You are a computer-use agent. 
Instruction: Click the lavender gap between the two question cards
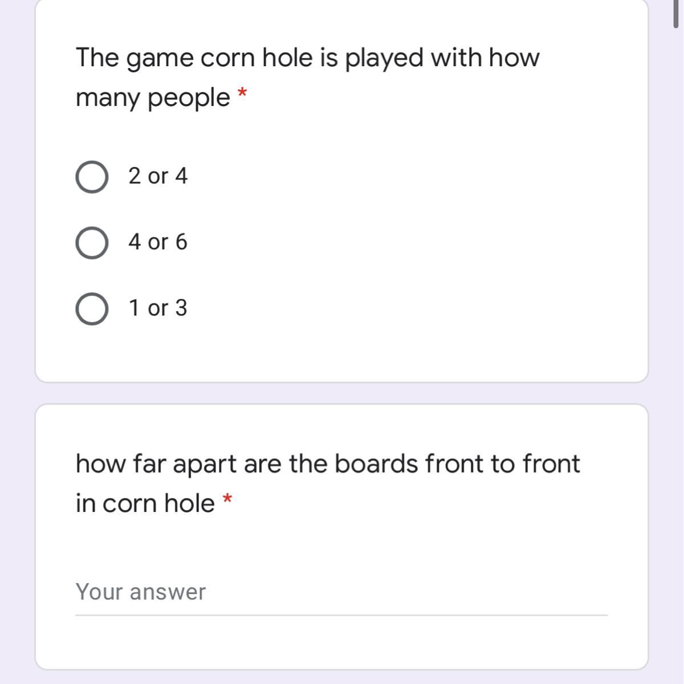[x=342, y=393]
